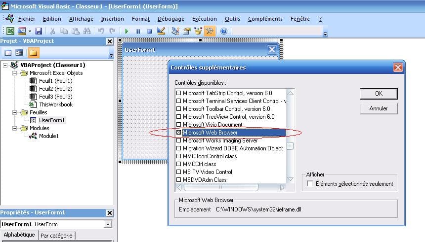Viewport: 425px width, 242px height.
Task: Open the Fichier menu
Action: coord(27,19)
